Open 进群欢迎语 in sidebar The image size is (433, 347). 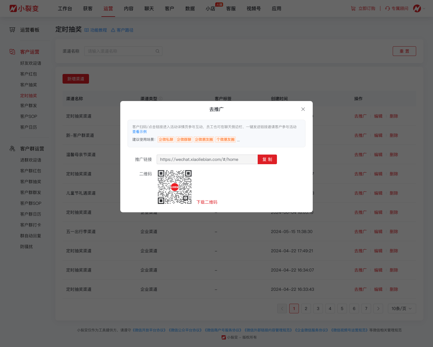[31, 160]
